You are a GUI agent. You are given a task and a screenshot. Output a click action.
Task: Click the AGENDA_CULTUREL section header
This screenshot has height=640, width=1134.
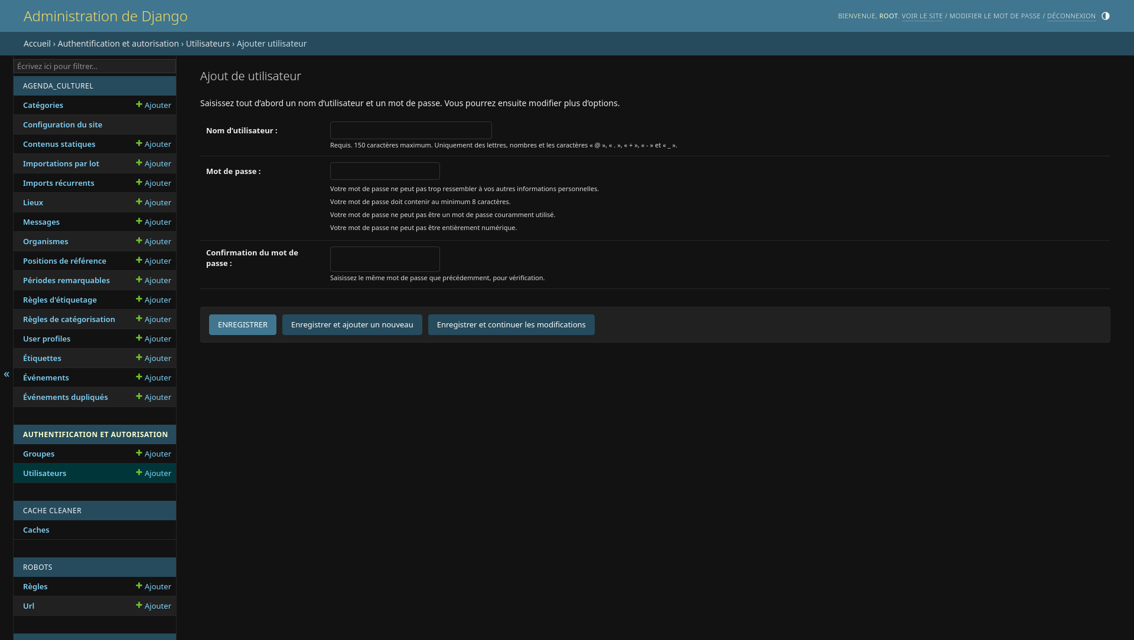click(58, 86)
